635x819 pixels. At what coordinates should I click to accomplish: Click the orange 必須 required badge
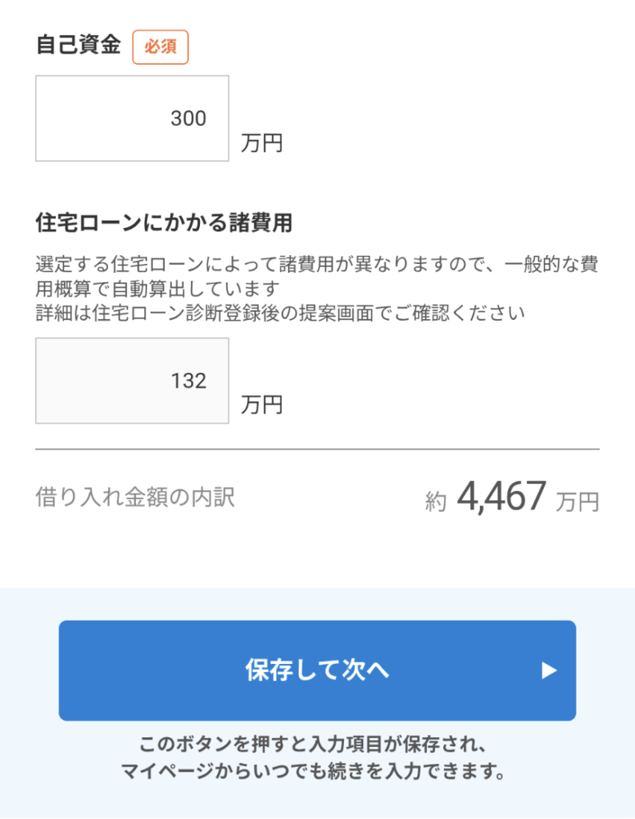click(x=160, y=47)
